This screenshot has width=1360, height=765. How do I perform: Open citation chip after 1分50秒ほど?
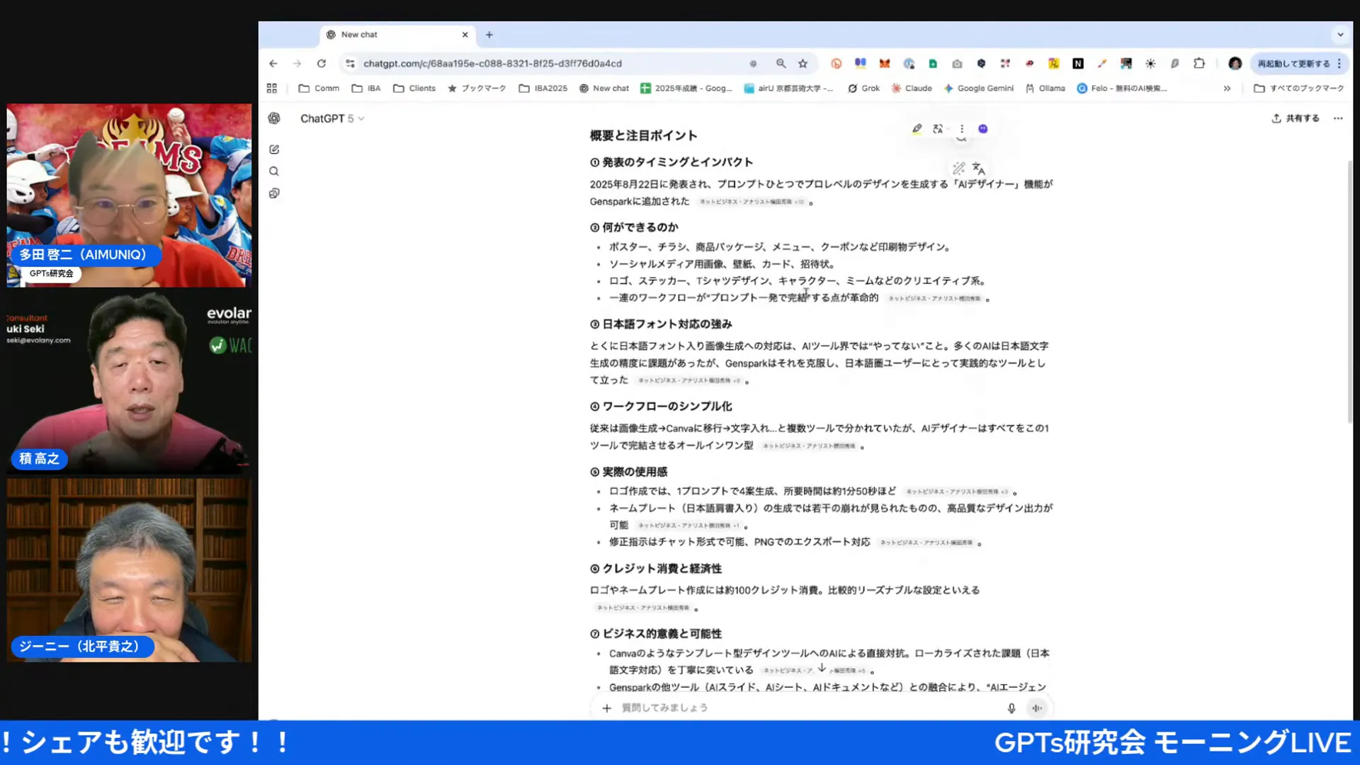tap(957, 492)
